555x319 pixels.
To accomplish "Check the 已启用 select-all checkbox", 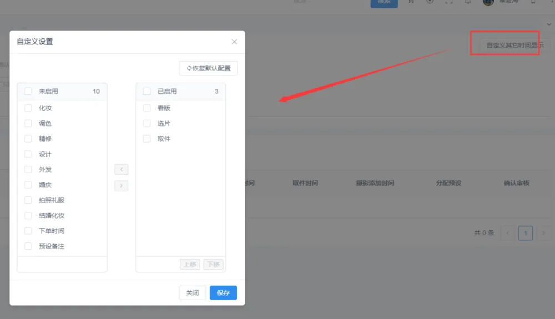I will click(x=147, y=92).
